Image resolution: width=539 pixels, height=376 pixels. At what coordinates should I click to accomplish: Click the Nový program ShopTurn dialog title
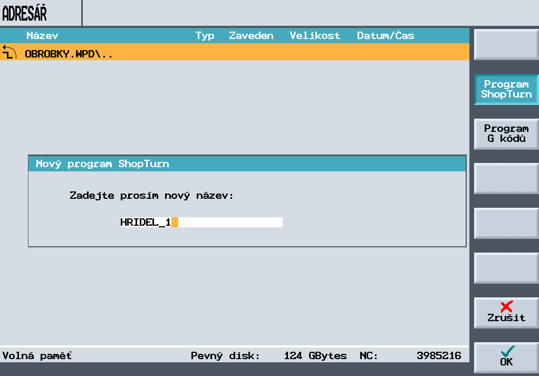click(x=102, y=164)
